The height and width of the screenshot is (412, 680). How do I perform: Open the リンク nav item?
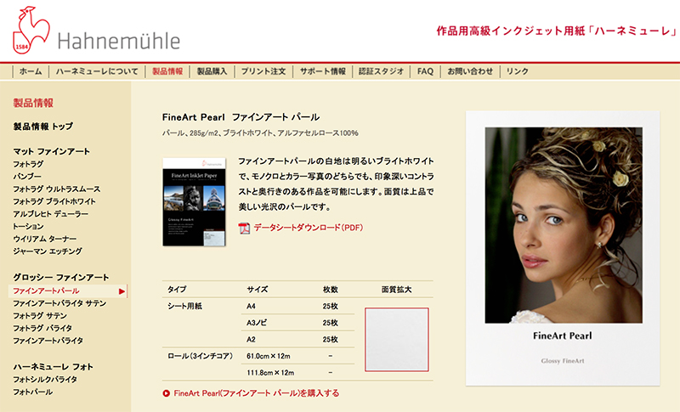(x=518, y=71)
